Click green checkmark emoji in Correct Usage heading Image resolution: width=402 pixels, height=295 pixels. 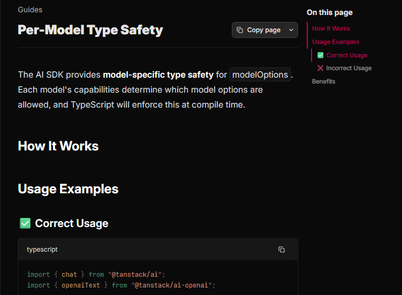coord(25,223)
